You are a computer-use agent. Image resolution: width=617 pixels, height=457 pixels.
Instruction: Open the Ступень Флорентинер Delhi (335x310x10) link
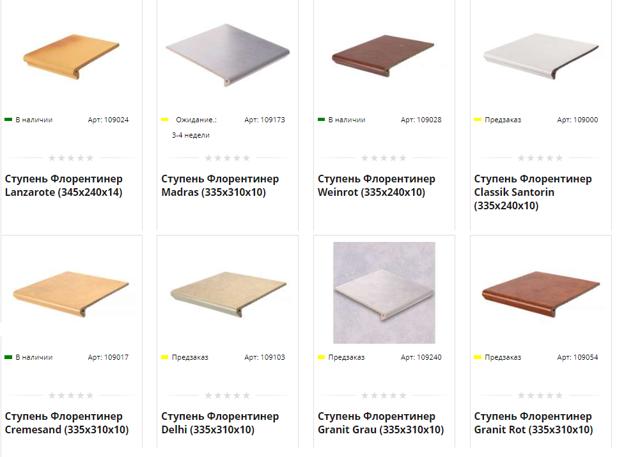[x=220, y=423]
